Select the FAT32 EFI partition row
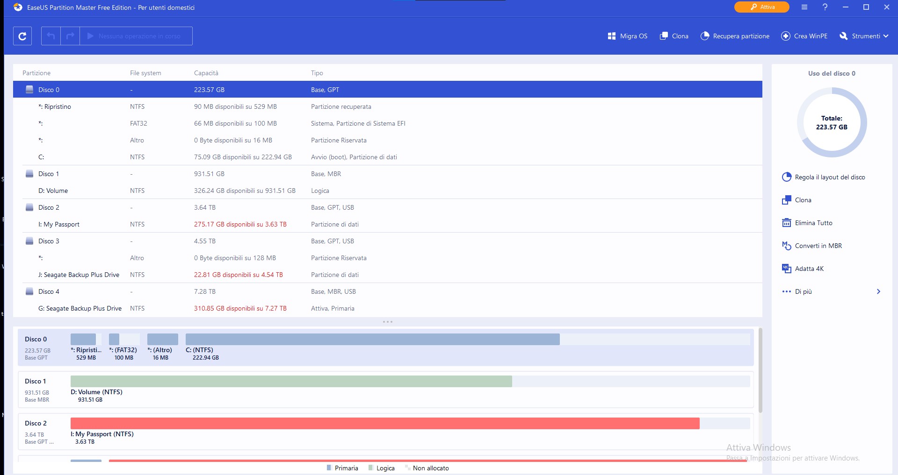 click(x=388, y=123)
